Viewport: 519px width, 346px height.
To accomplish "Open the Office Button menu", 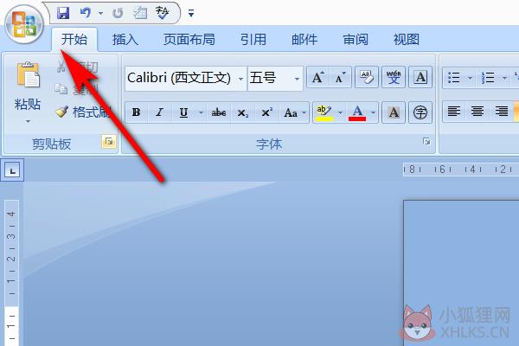I will coord(24,25).
